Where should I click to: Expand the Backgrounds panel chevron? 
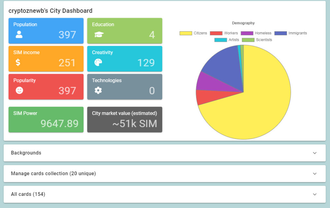pos(314,153)
